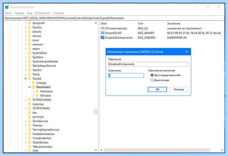Close the DWORD edit dialog

tap(187, 52)
